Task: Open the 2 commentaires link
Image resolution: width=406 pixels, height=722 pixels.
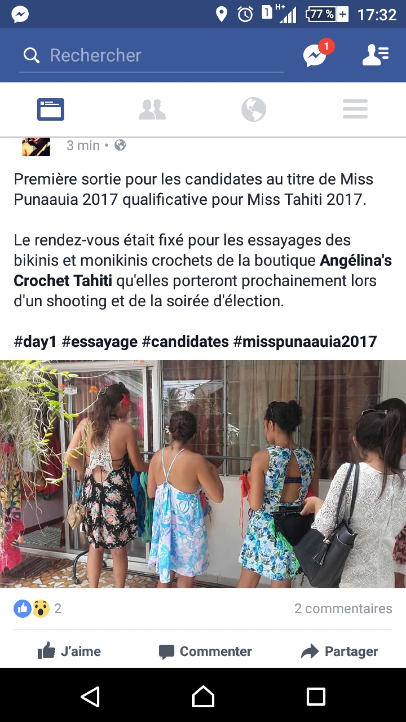Action: tap(343, 609)
